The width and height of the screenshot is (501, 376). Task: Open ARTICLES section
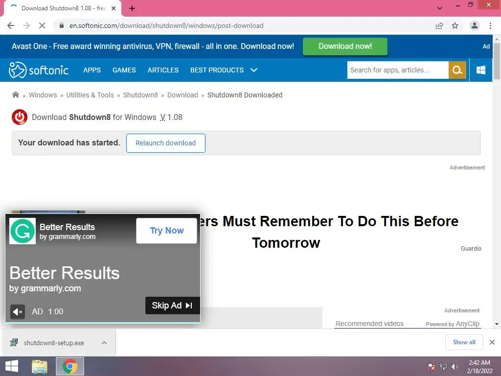pos(163,70)
